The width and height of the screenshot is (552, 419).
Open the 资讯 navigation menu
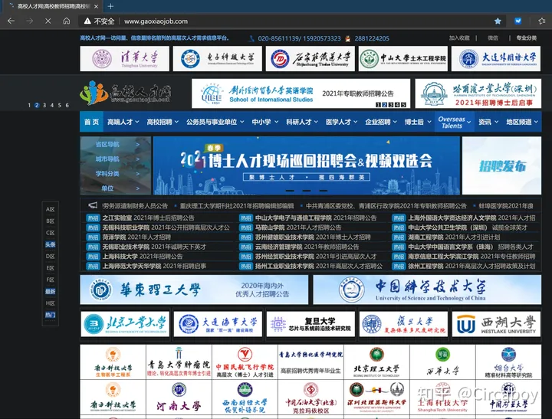[x=488, y=122]
